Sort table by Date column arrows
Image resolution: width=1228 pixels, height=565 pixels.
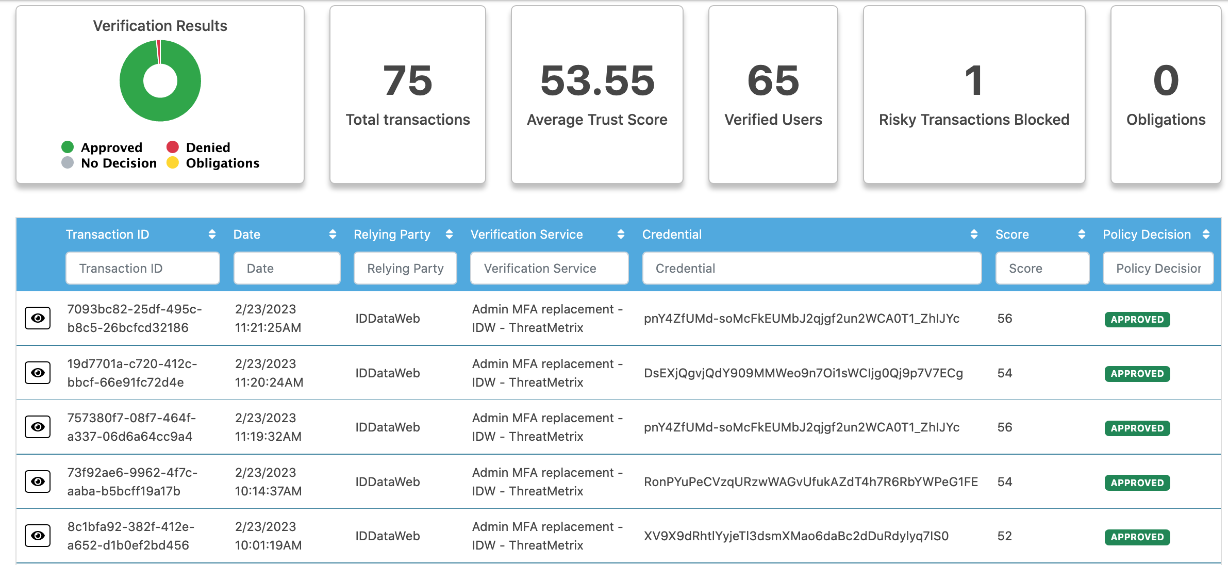333,235
